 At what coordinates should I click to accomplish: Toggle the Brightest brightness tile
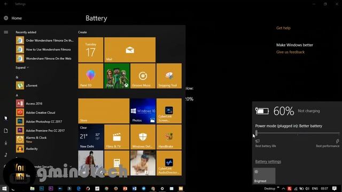point(265,175)
